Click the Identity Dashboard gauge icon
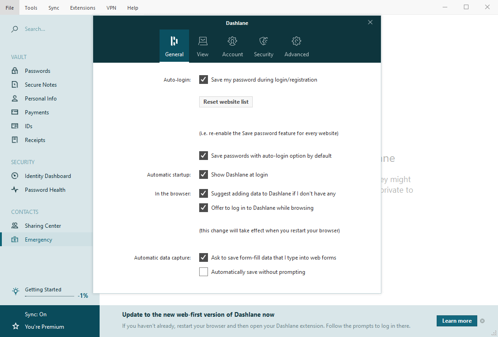 pyautogui.click(x=15, y=176)
